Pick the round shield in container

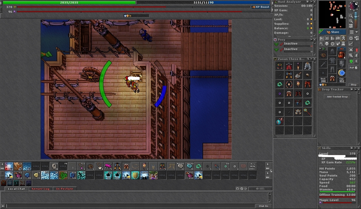click(x=289, y=84)
